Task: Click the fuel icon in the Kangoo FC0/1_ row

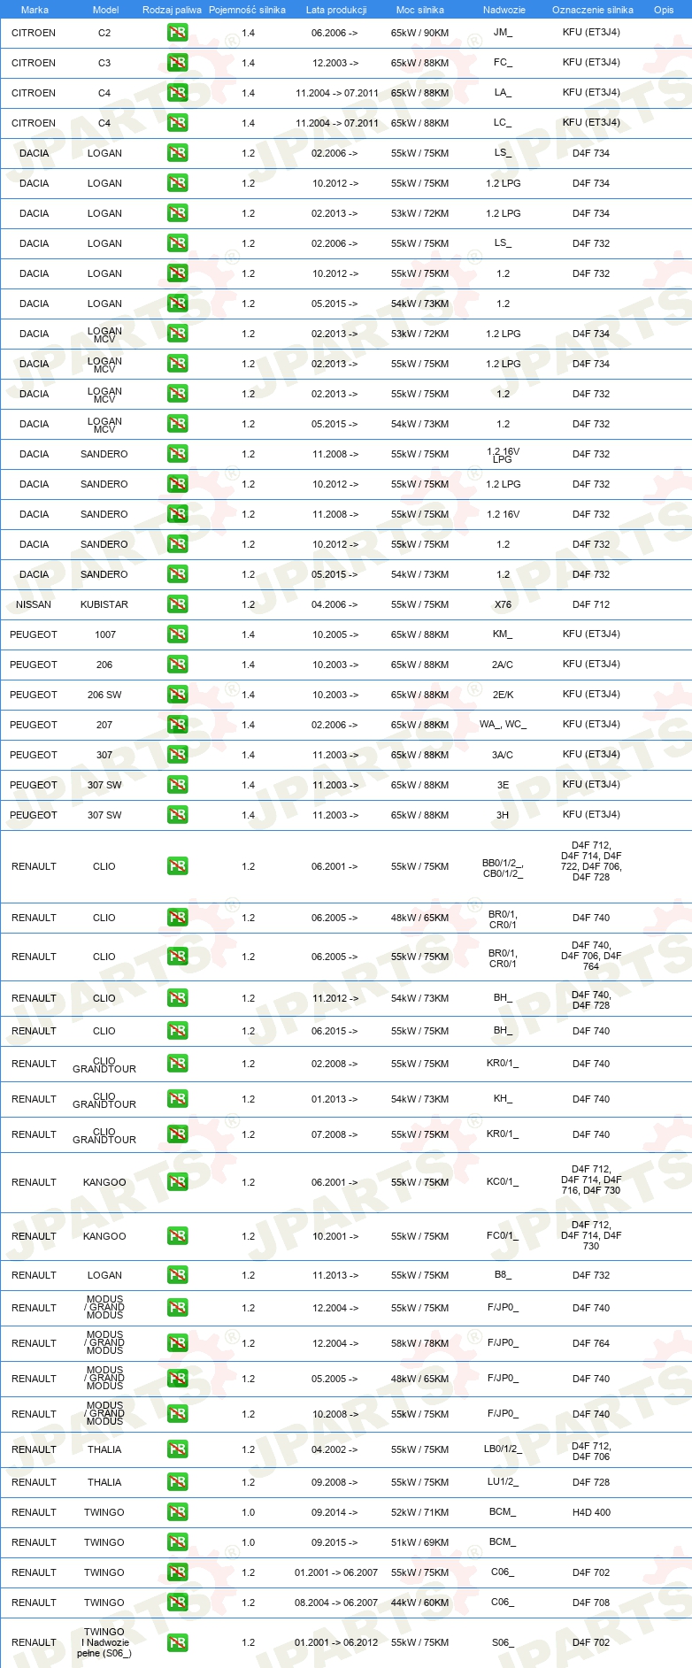Action: pos(178,1236)
